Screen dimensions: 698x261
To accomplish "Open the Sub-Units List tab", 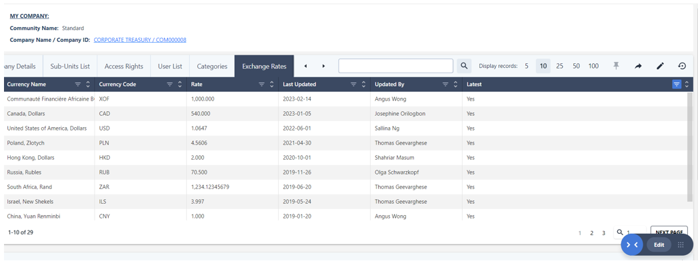I will 70,67.
